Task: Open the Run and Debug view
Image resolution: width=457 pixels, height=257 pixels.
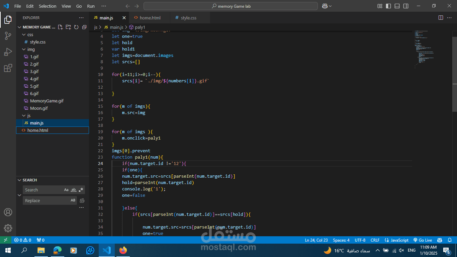Action: point(8,52)
